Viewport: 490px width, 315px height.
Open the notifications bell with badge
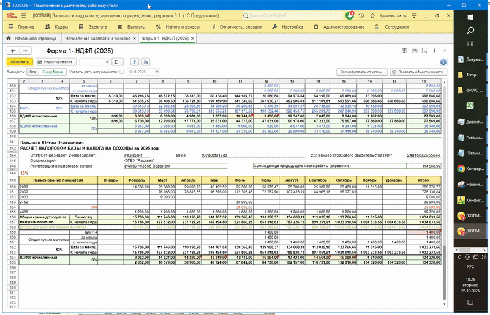(349, 15)
